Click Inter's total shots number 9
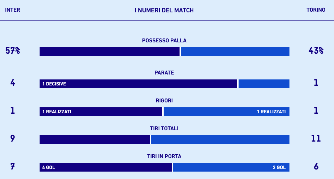Viewport: 334px width, 179px height. 13,138
